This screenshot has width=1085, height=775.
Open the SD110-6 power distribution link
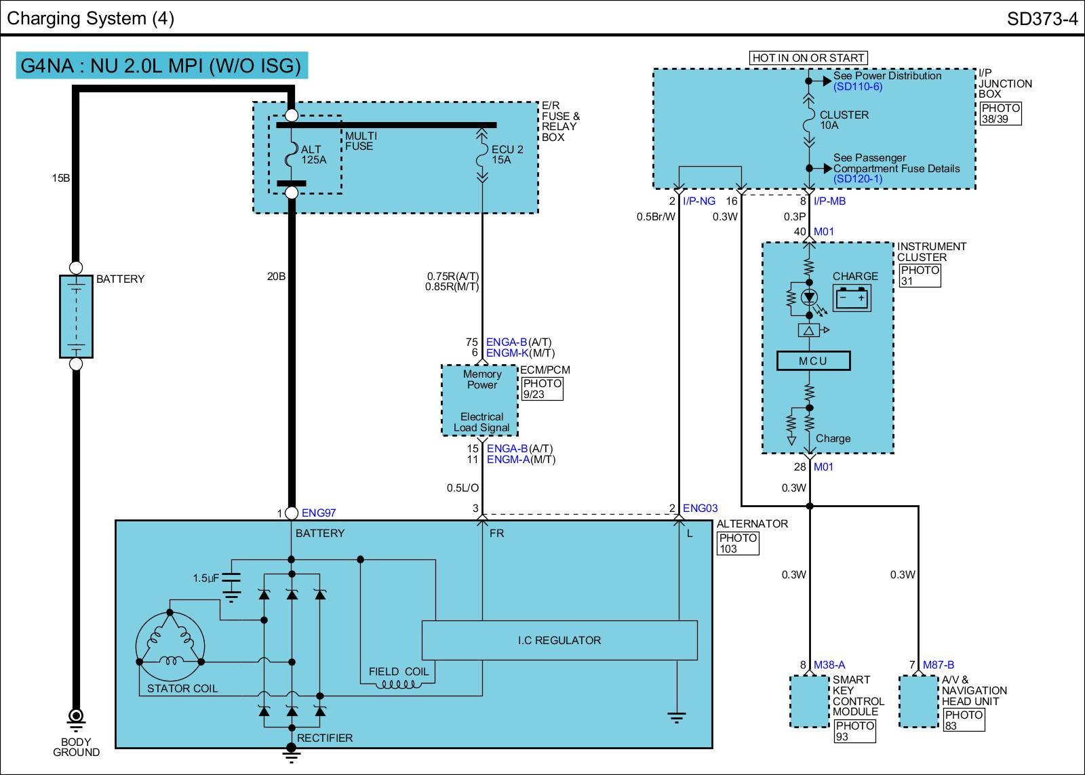click(x=858, y=87)
